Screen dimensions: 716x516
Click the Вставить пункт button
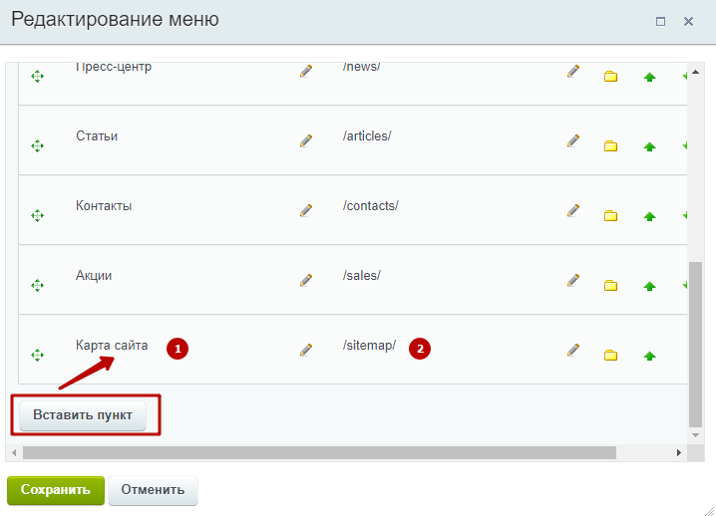(83, 415)
